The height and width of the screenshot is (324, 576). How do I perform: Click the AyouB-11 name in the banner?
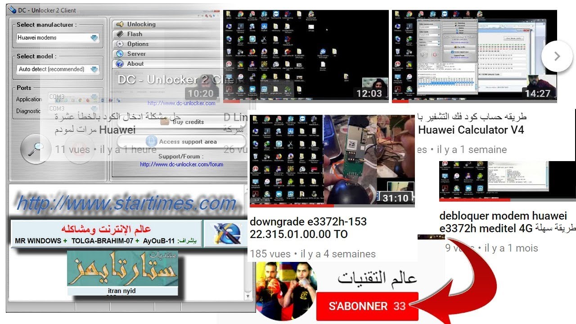[x=158, y=241]
